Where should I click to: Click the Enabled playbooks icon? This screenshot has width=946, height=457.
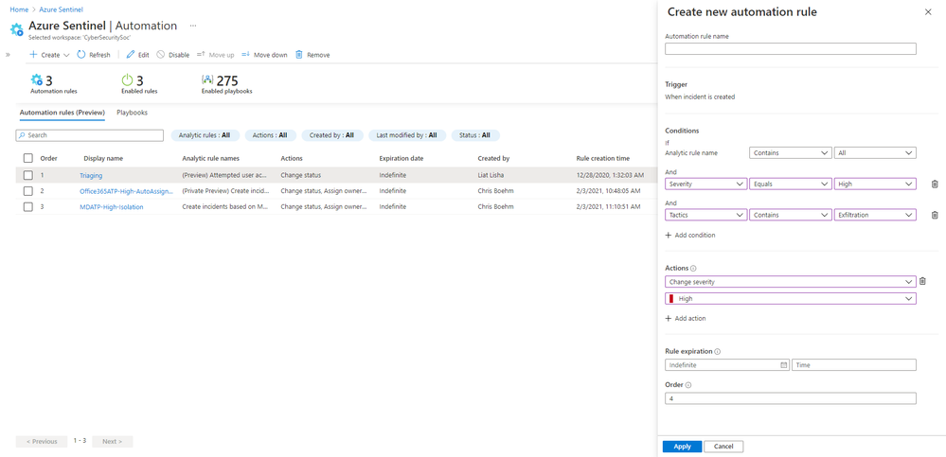(207, 79)
